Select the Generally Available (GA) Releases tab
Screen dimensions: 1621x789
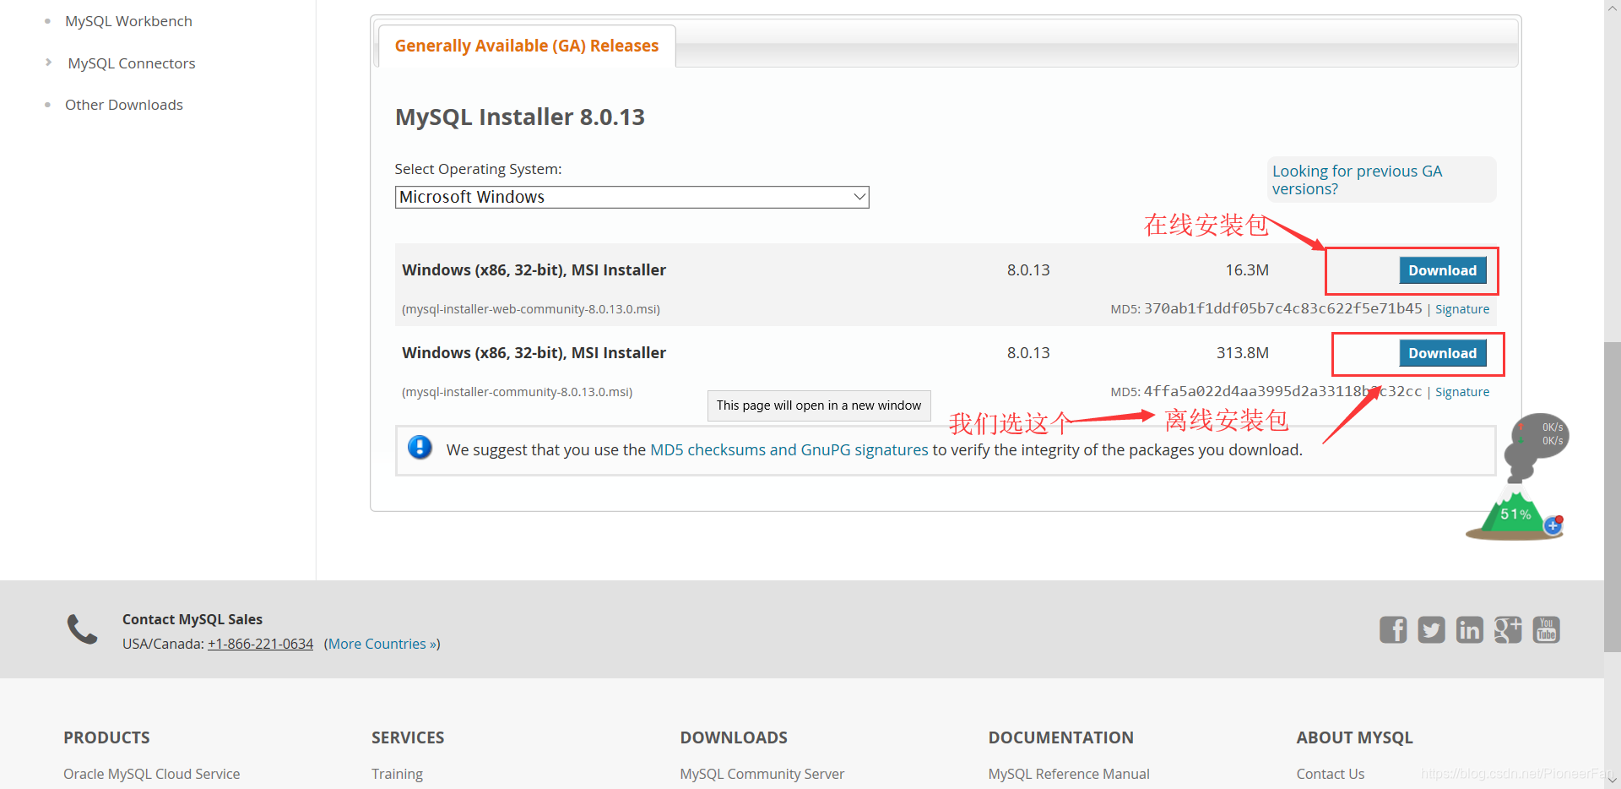[x=527, y=46]
